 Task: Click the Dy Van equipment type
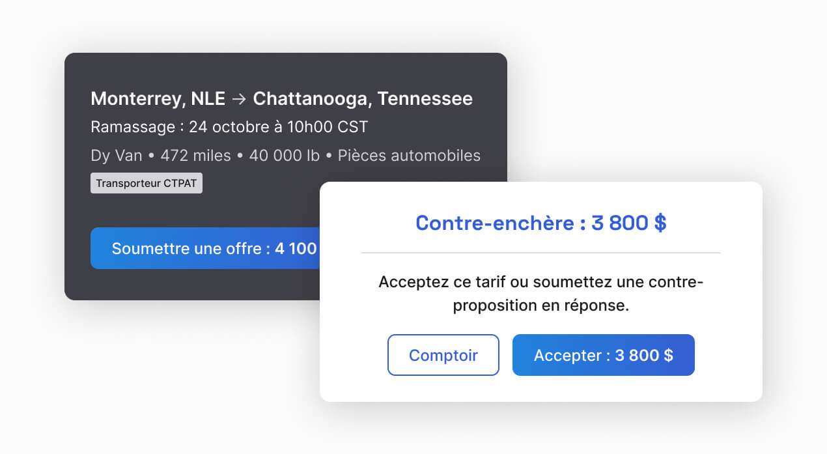pyautogui.click(x=117, y=156)
